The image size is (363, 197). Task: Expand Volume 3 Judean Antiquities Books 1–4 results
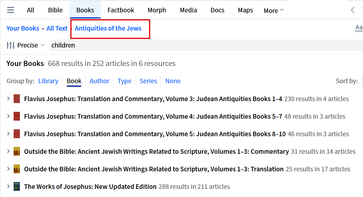pos(8,98)
